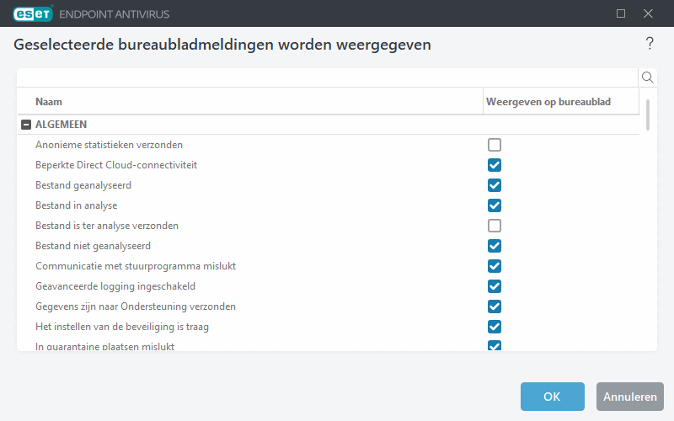The image size is (674, 421).
Task: Focus the search input field
Action: (x=328, y=77)
